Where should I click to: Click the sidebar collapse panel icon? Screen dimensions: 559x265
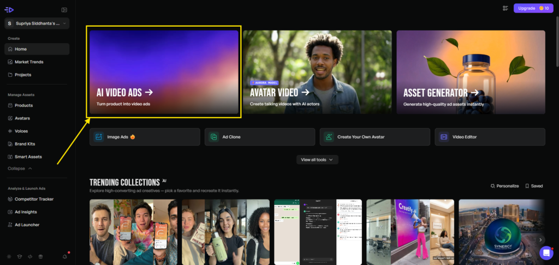[64, 10]
